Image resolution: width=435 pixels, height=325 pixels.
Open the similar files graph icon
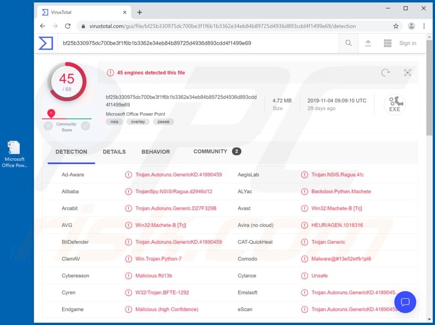pos(407,73)
